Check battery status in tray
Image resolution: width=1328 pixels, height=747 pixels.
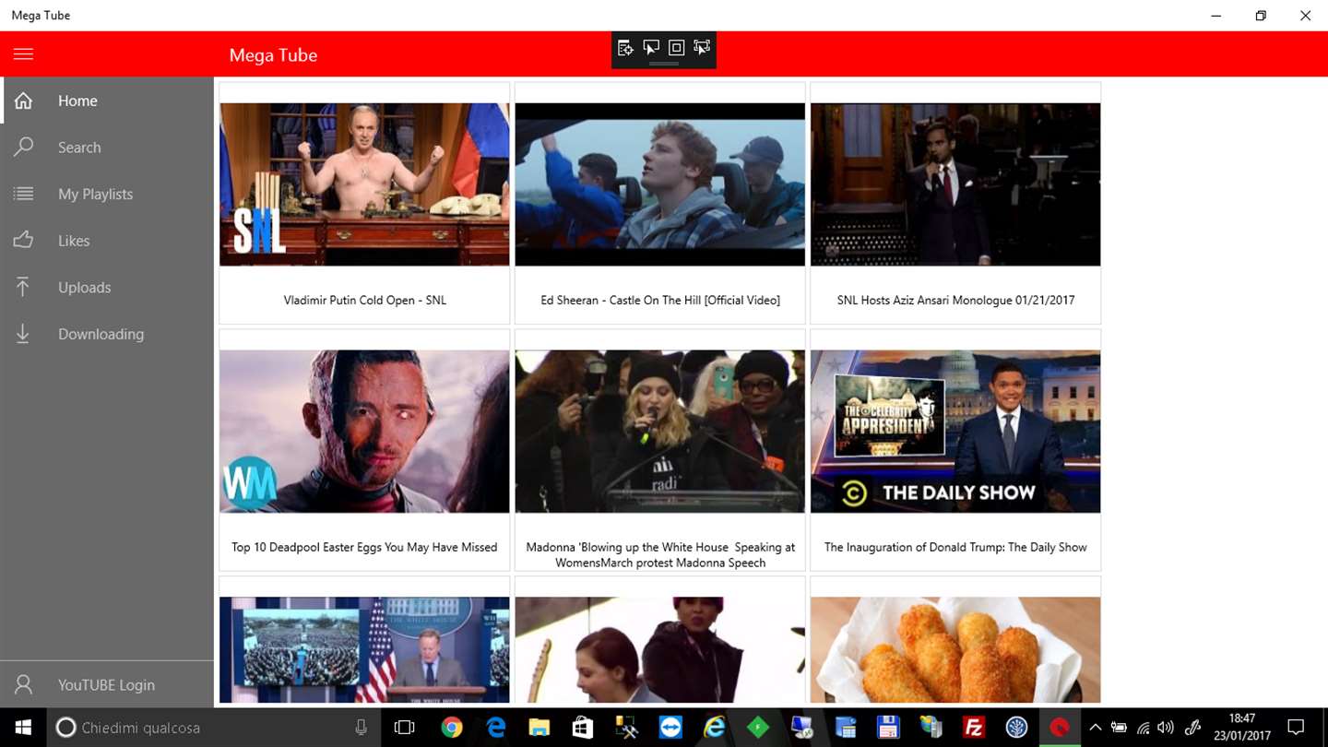point(1119,728)
